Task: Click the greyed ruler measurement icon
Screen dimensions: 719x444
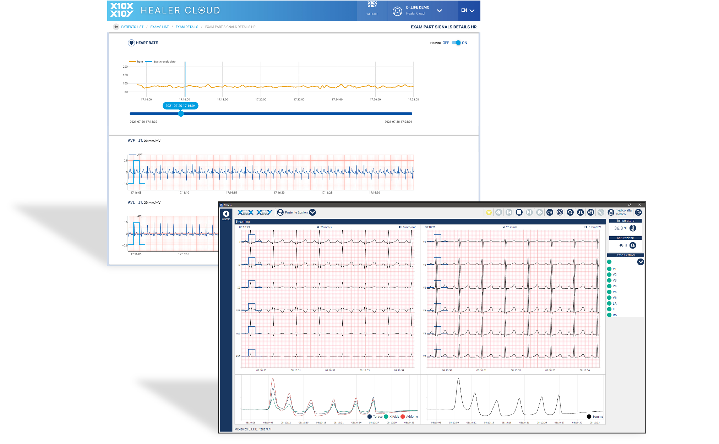Action: (601, 212)
